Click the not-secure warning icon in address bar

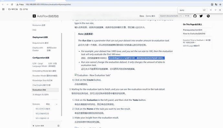click(x=20, y=5)
